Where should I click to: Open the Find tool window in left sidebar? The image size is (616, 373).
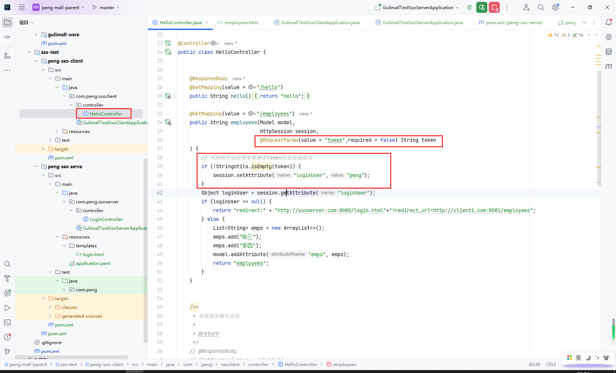(x=7, y=264)
